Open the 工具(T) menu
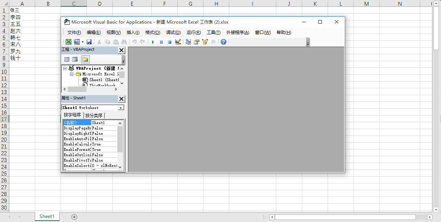Screen dimensions: 441x222 [x=214, y=33]
